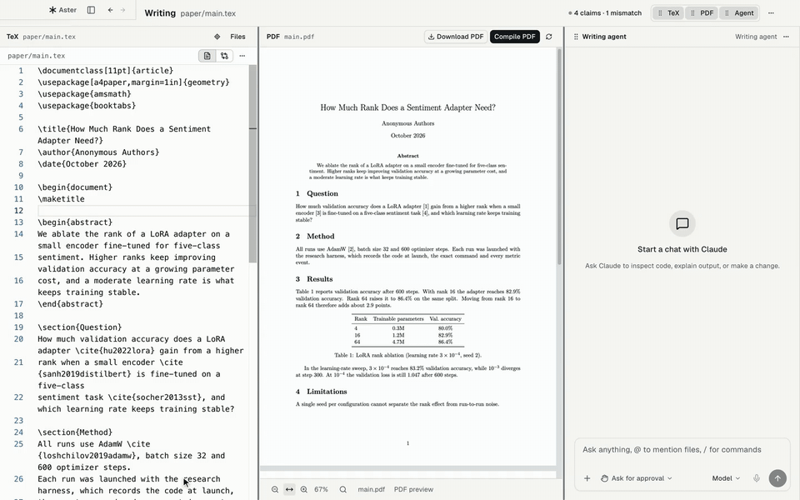The width and height of the screenshot is (800, 500).
Task: Open the Model selector dropdown
Action: pyautogui.click(x=726, y=478)
